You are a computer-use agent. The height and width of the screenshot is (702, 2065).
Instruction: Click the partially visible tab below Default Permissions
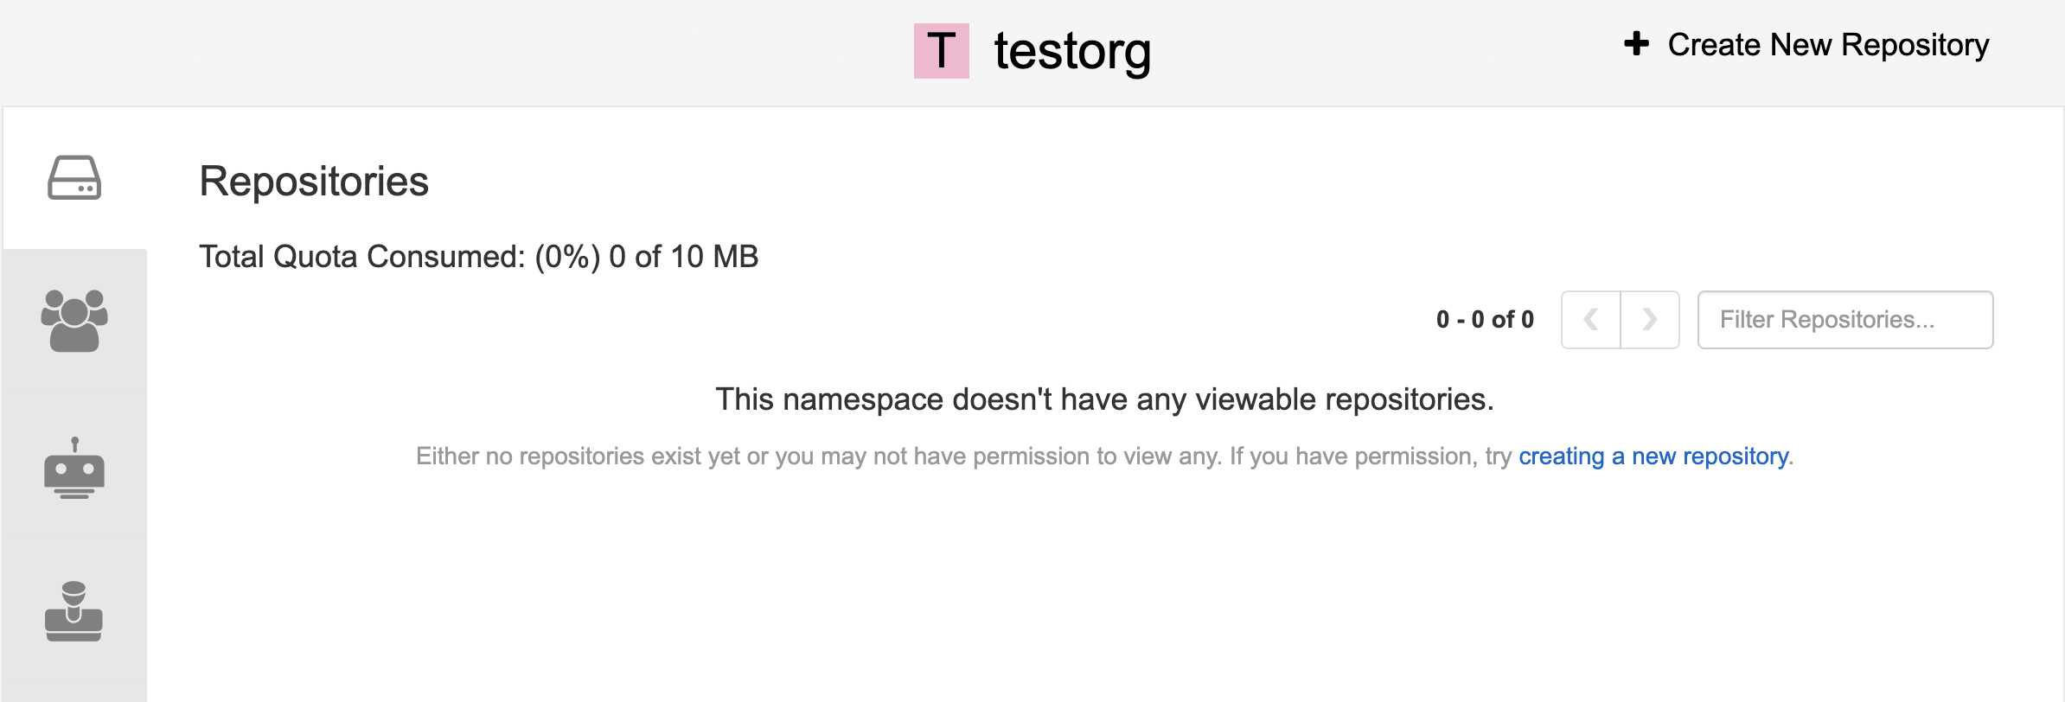point(74,692)
